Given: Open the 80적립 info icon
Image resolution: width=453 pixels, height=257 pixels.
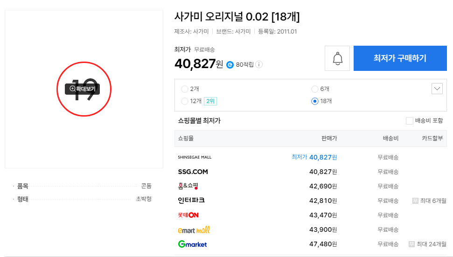Looking at the screenshot, I should pos(259,64).
